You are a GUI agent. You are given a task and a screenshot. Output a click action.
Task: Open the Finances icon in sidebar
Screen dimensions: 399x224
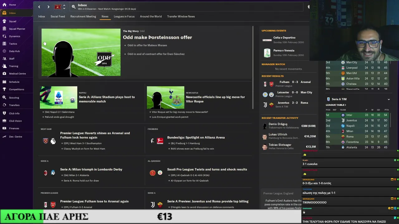click(4, 128)
